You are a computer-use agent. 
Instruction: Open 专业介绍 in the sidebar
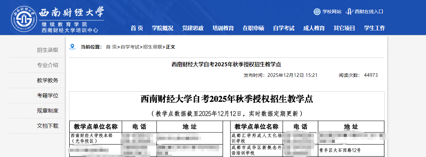click(x=48, y=65)
